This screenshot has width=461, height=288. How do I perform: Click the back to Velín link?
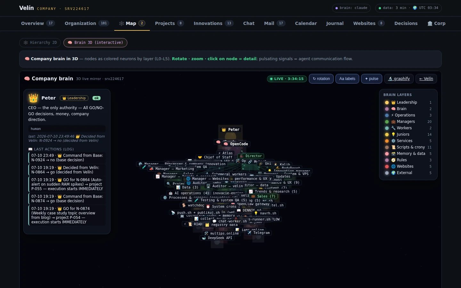click(426, 79)
